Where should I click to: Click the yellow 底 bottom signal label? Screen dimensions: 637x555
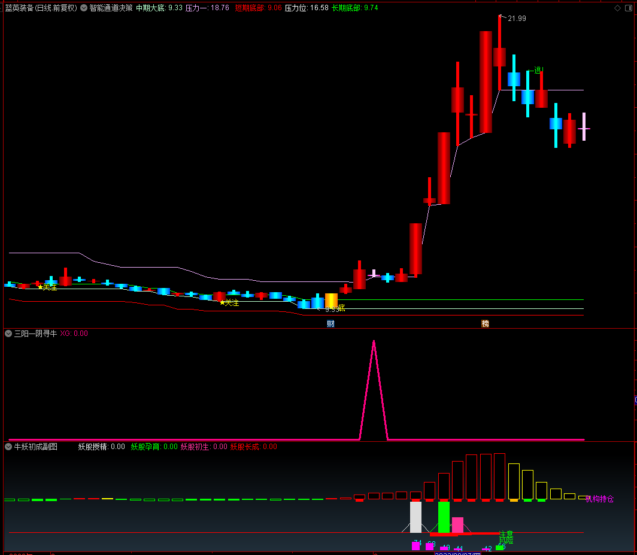click(342, 308)
